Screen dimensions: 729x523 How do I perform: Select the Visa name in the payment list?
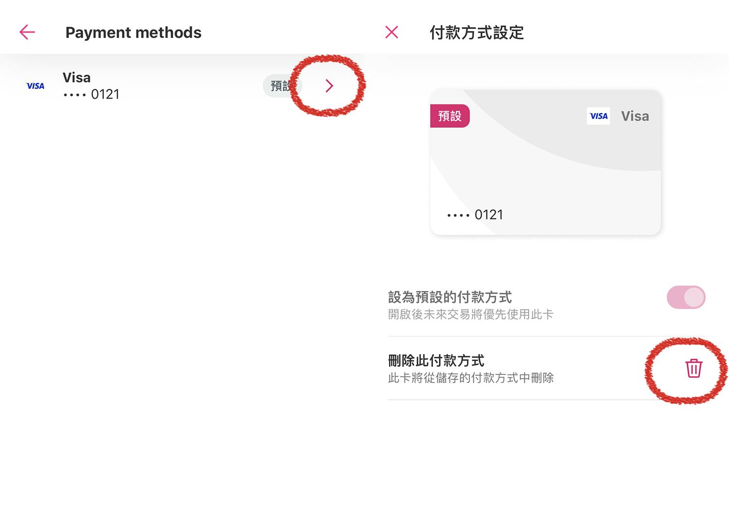(76, 78)
